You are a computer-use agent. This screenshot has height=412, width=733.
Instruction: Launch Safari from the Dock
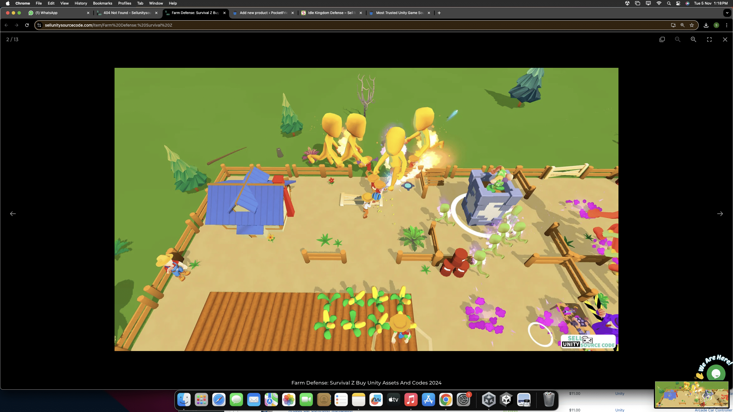[219, 400]
